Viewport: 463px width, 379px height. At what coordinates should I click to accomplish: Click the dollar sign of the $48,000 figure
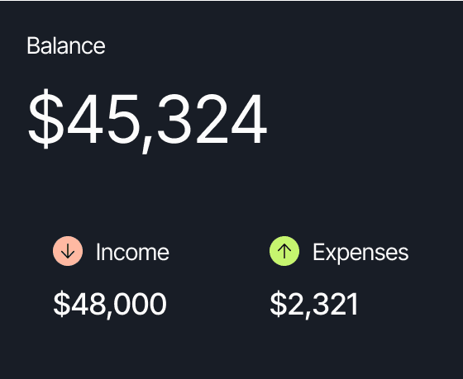pyautogui.click(x=62, y=304)
